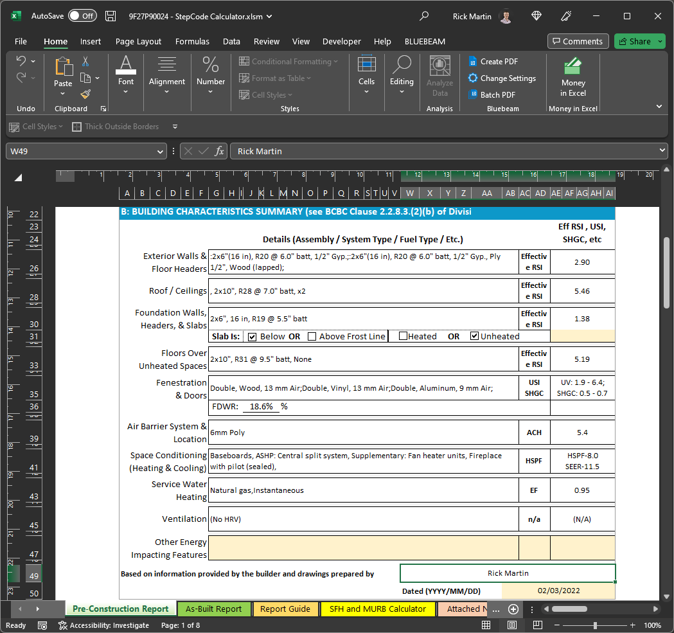Switch to the Insert ribbon tab

90,41
